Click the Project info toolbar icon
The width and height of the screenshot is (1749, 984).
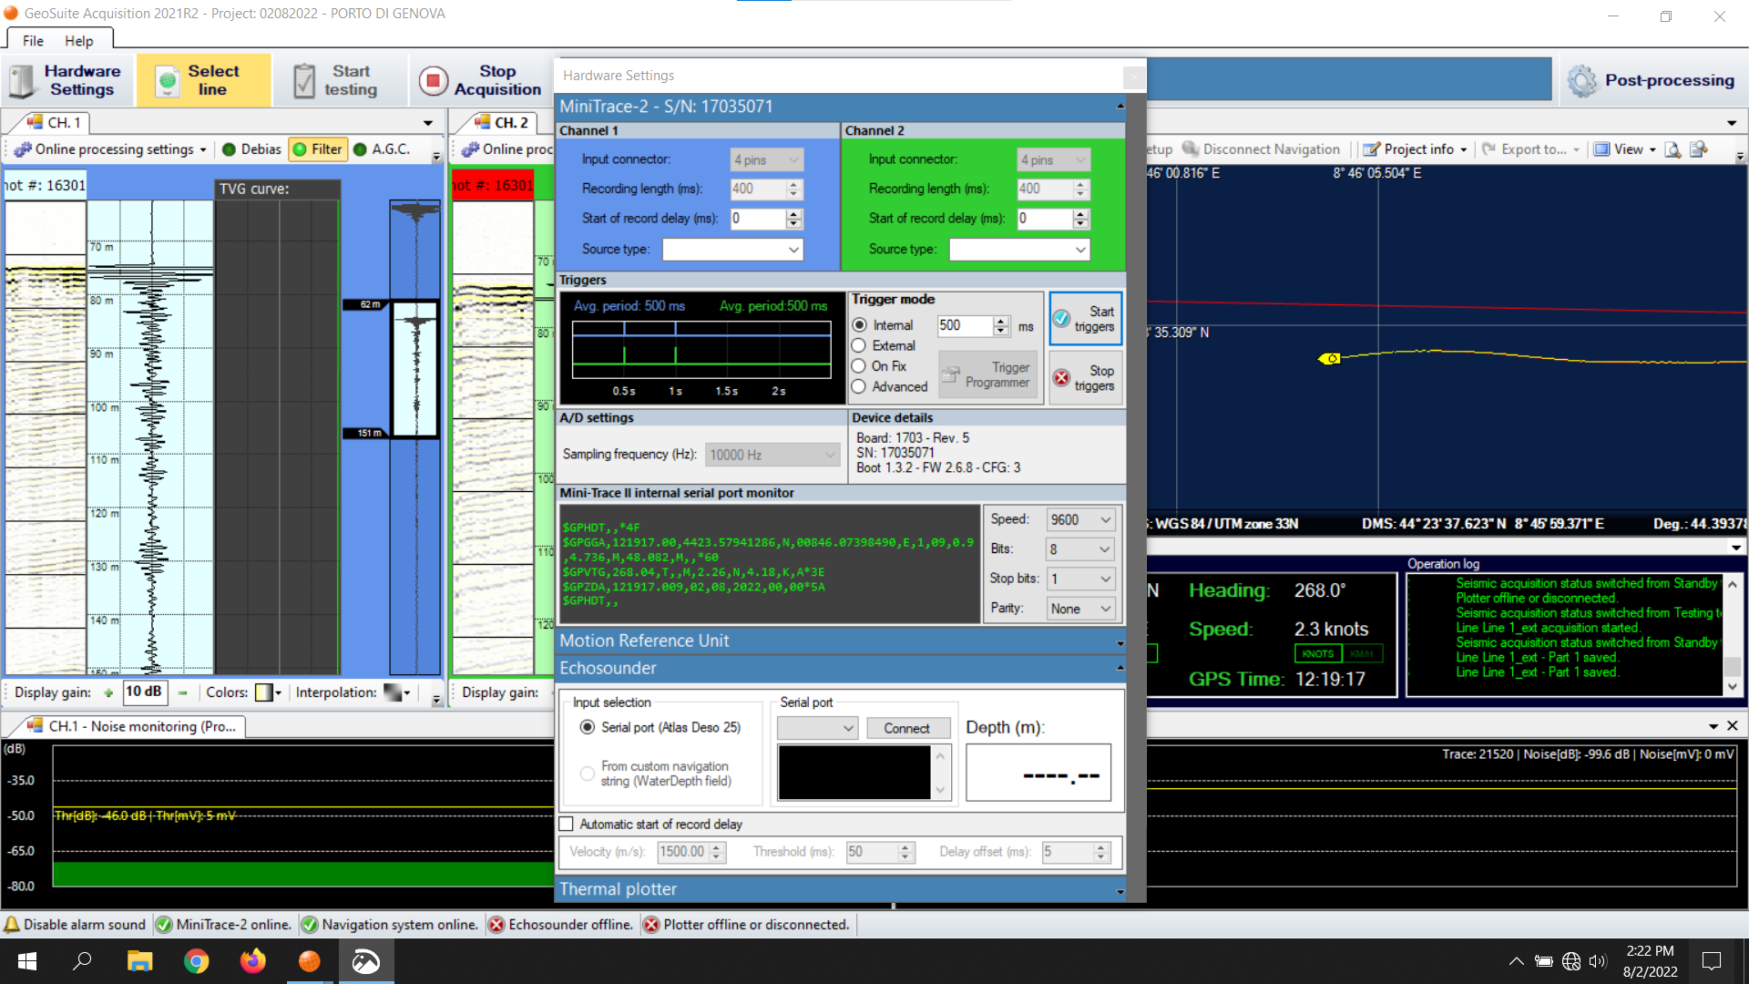[x=1372, y=149]
